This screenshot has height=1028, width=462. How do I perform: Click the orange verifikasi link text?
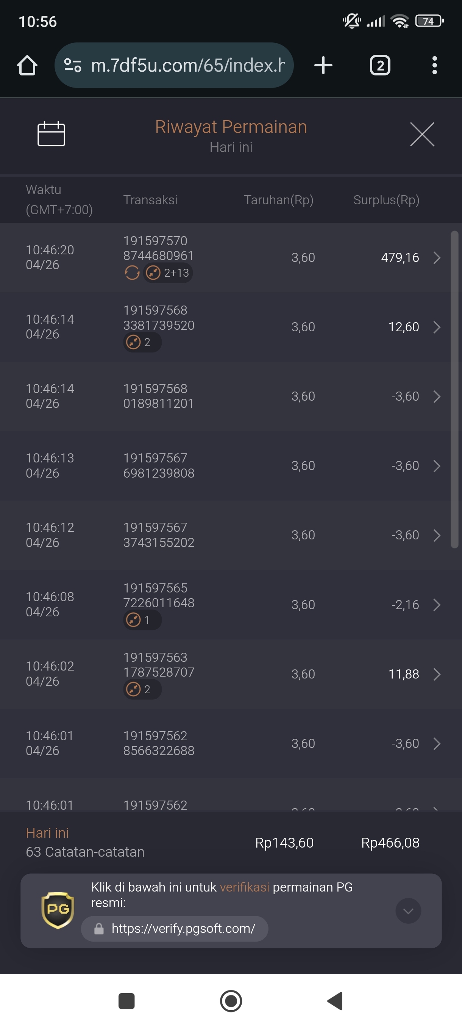244,887
